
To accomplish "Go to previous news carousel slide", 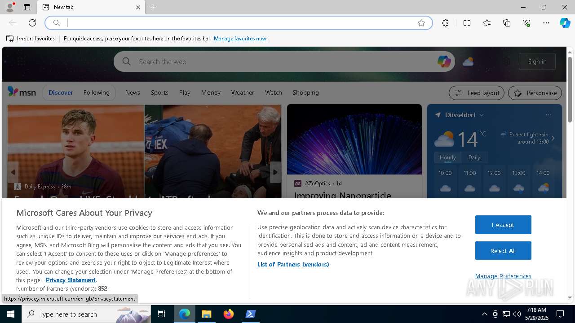I will pos(13,172).
